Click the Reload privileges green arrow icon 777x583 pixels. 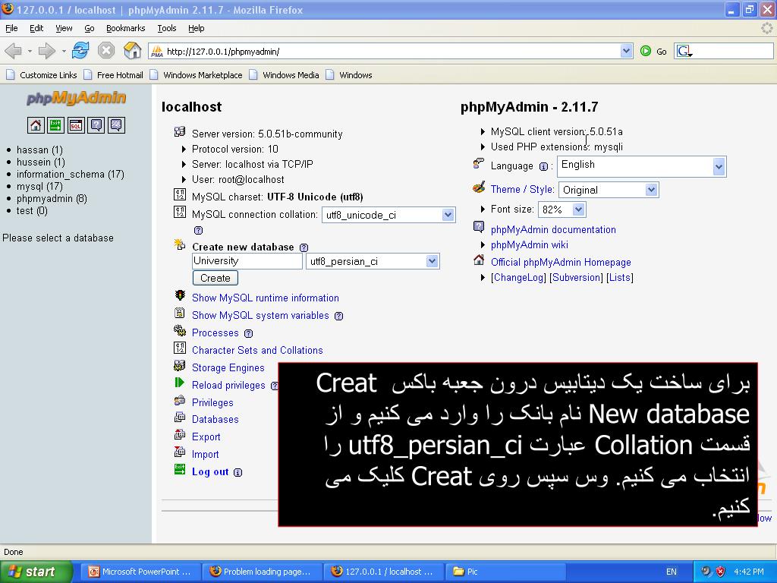(179, 383)
